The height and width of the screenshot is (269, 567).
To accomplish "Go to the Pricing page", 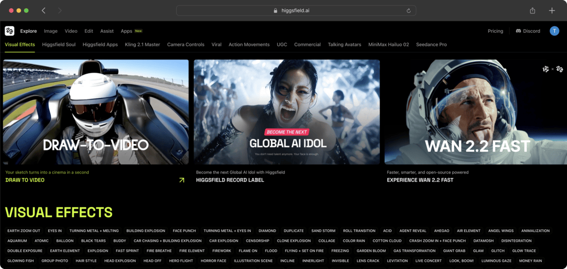I will pos(495,31).
